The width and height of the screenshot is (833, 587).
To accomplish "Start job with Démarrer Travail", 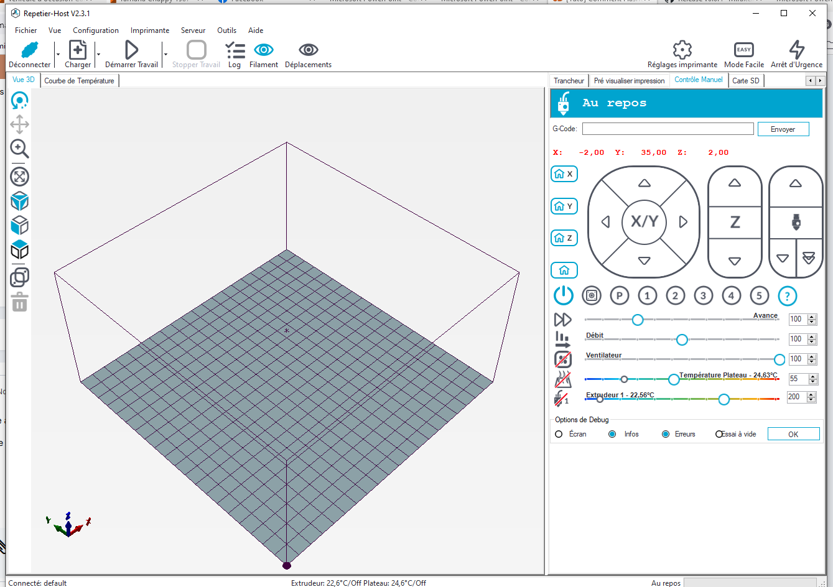I will pos(131,50).
